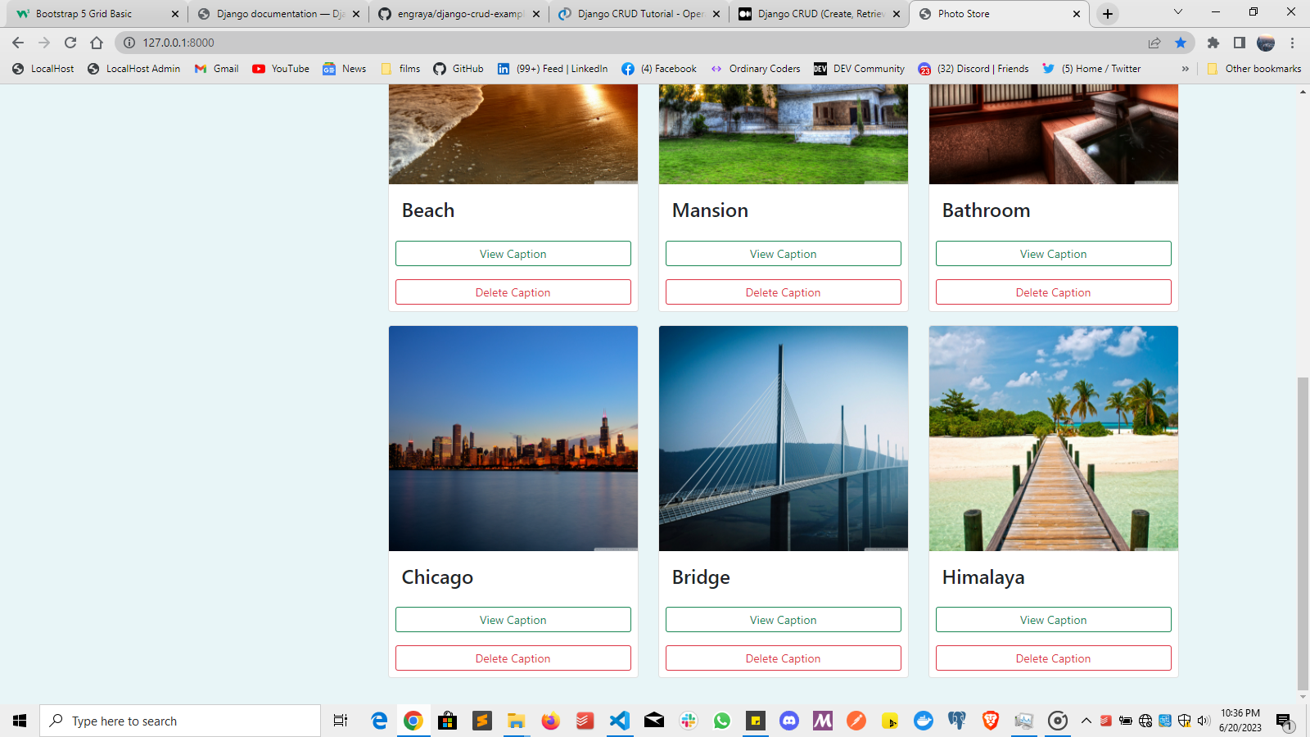Expand the Other bookmarks folder
Viewport: 1310px width, 737px height.
pos(1254,69)
